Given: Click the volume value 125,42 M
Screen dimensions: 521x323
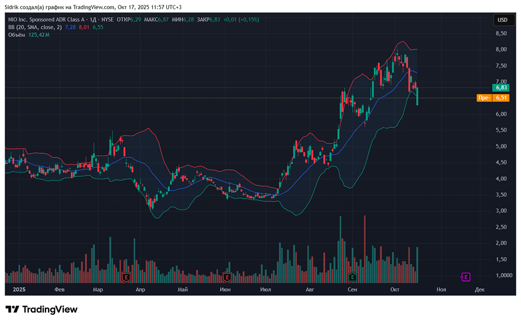Looking at the screenshot, I should coord(39,35).
